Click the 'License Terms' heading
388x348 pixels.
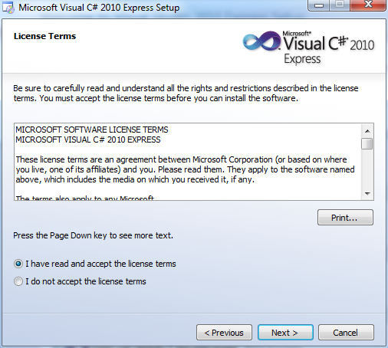(44, 36)
